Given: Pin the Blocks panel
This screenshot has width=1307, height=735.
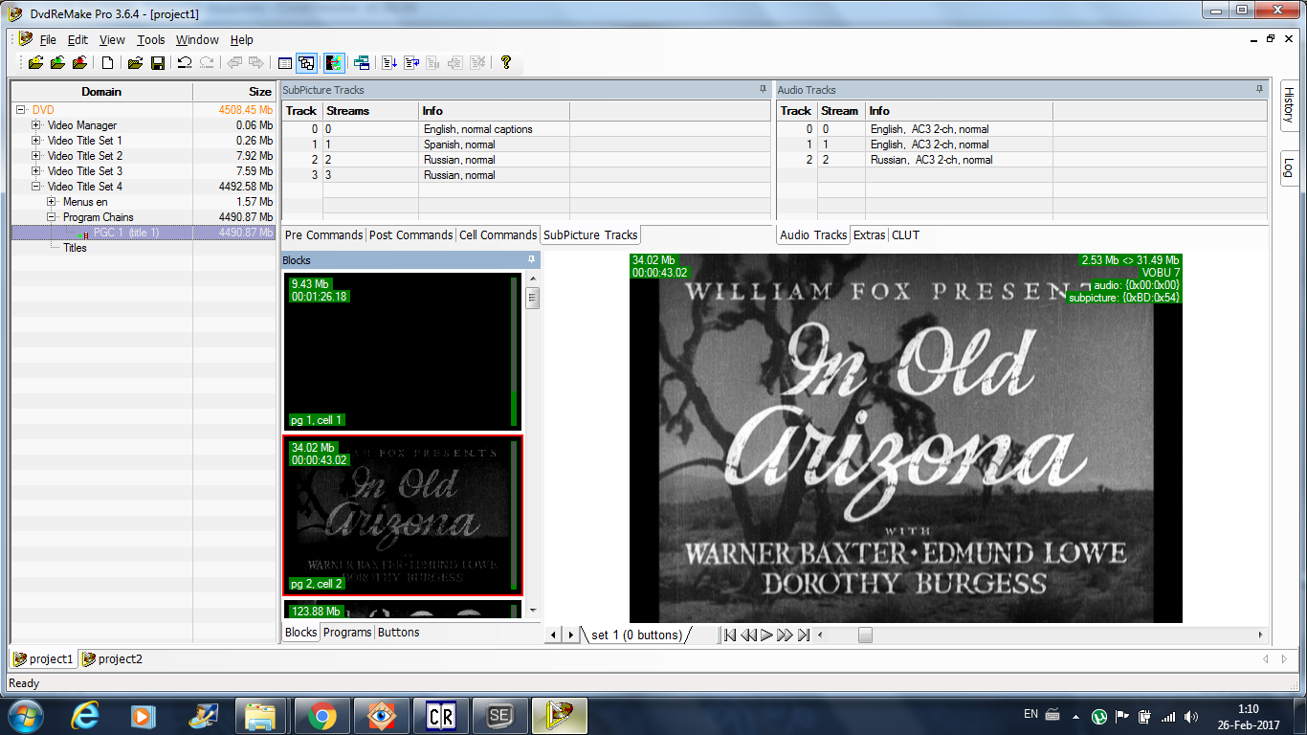Looking at the screenshot, I should pyautogui.click(x=531, y=259).
